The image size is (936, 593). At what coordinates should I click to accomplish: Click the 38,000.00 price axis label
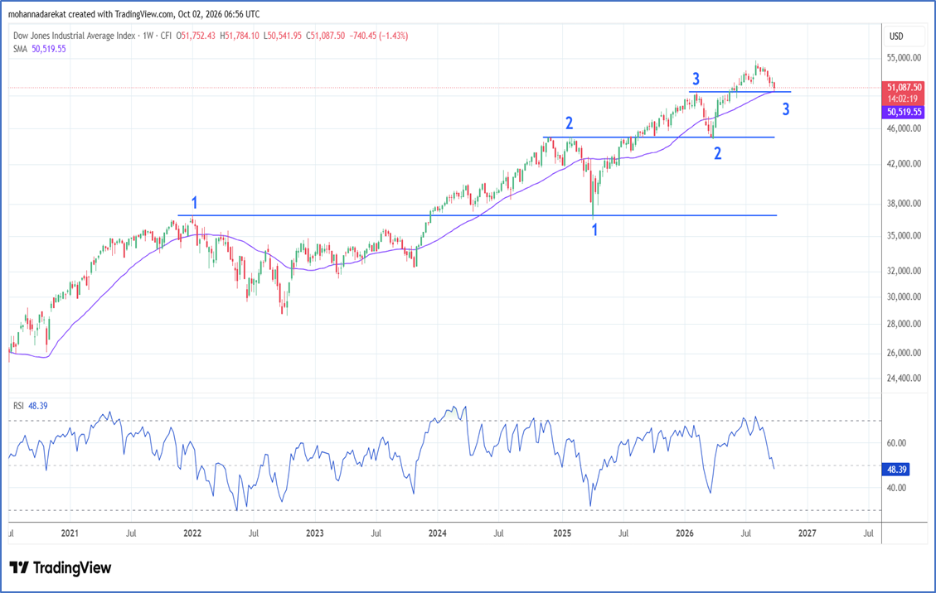pyautogui.click(x=904, y=204)
